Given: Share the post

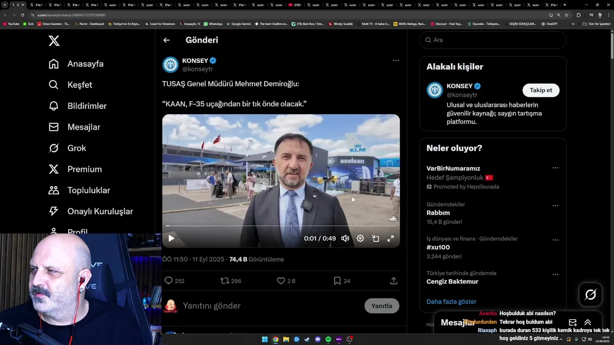Looking at the screenshot, I should pos(393,281).
